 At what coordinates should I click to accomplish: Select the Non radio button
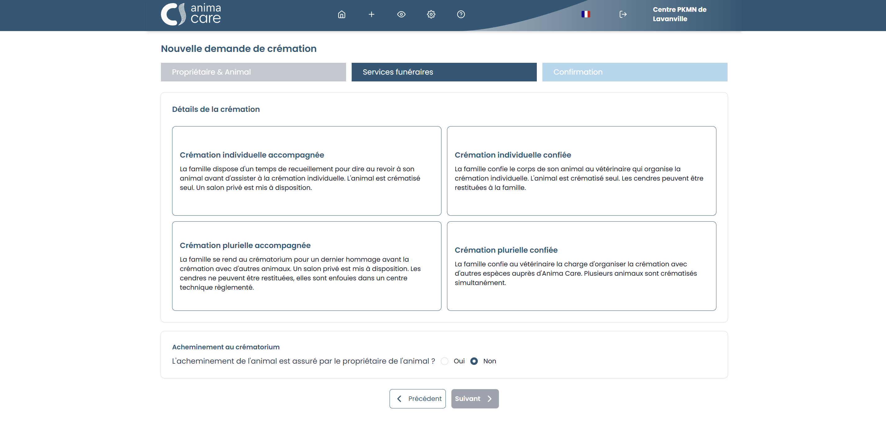[474, 361]
